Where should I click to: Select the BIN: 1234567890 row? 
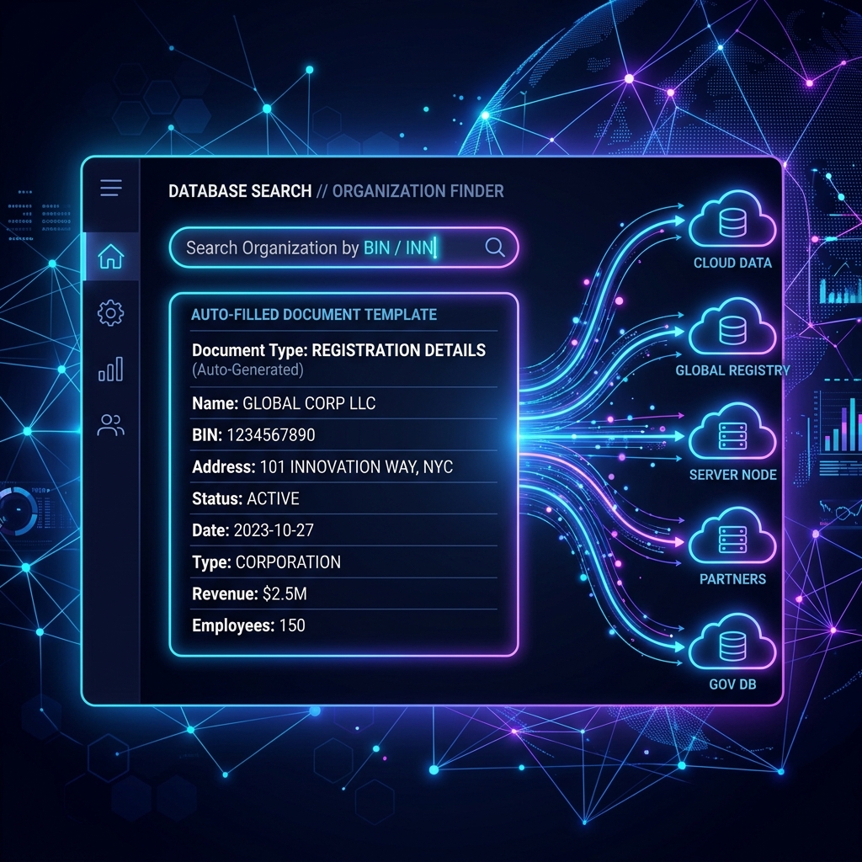[x=343, y=435]
